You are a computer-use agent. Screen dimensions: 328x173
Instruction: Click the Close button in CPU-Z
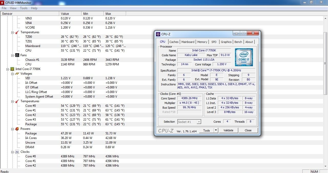click(248, 130)
